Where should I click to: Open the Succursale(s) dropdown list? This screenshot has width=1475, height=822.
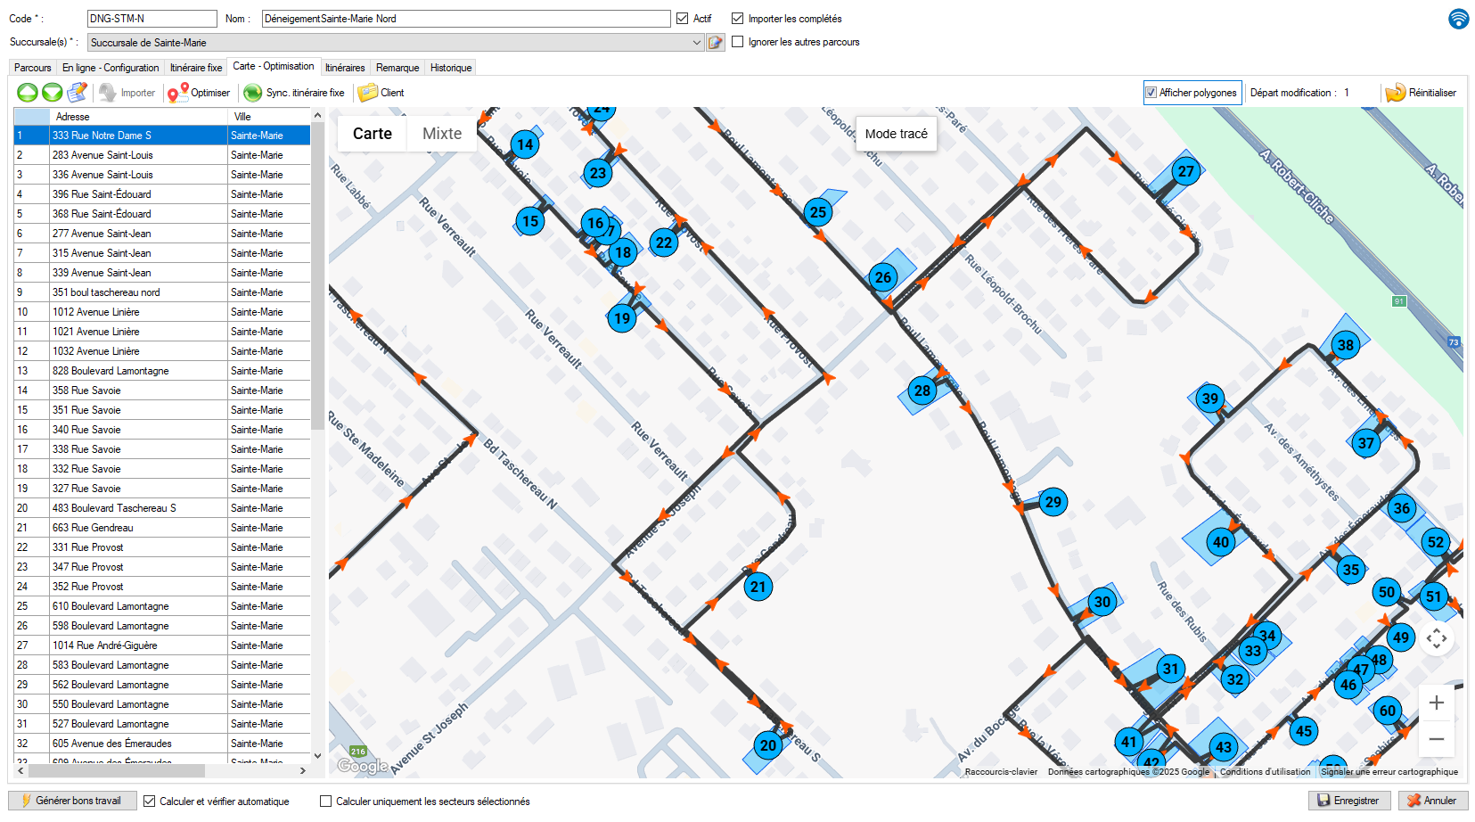point(696,43)
